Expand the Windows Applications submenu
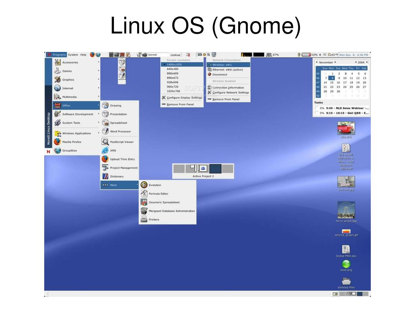 76,133
